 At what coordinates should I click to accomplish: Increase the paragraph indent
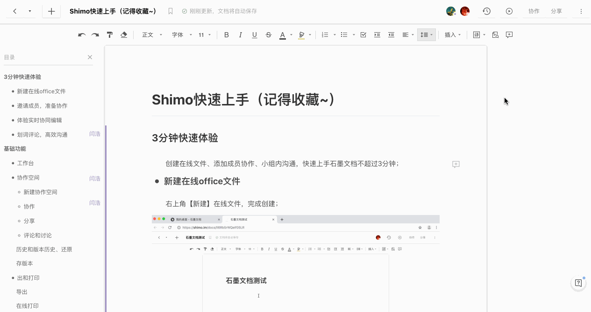377,35
